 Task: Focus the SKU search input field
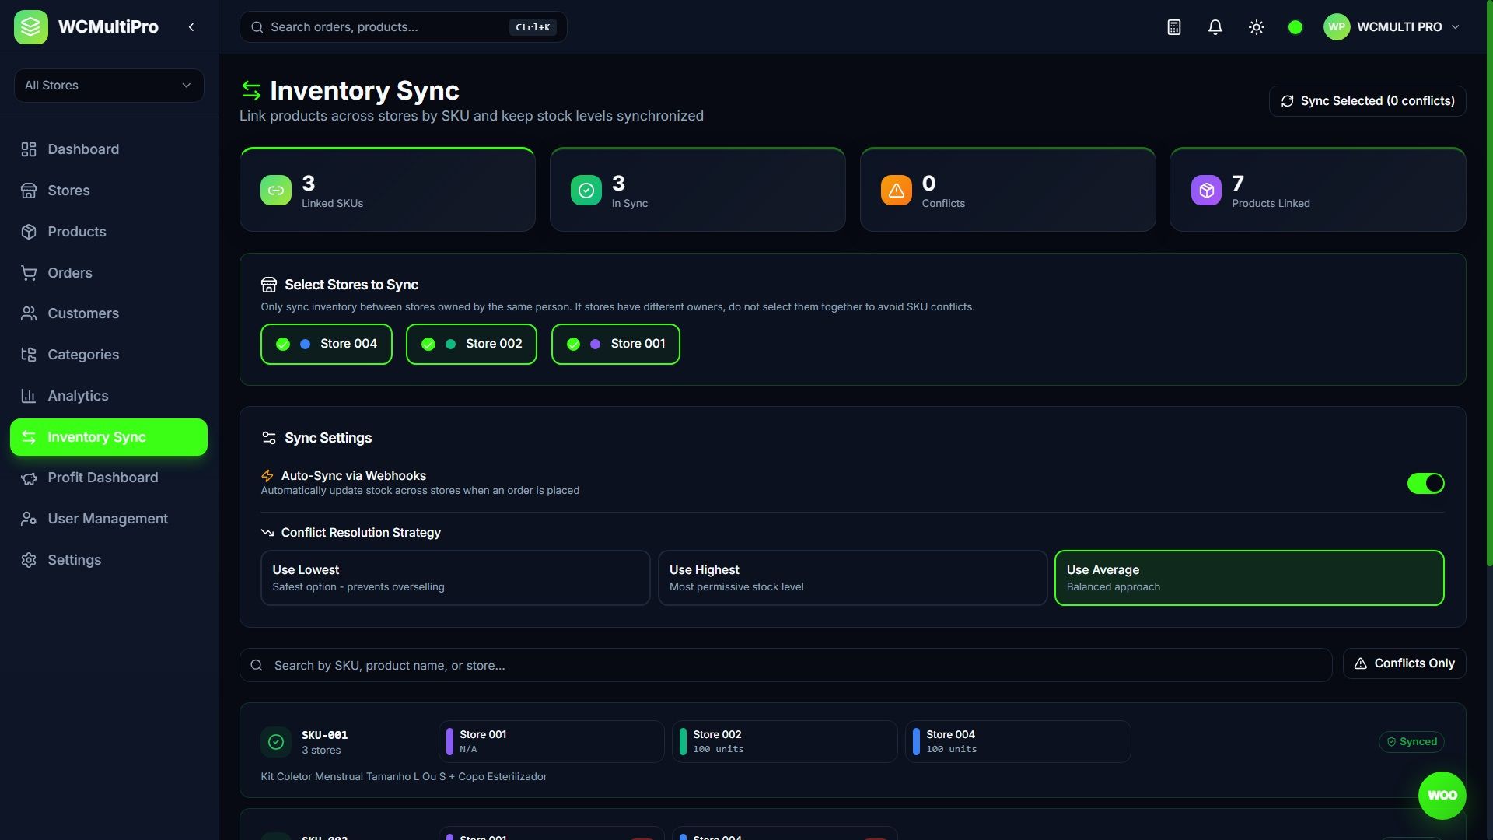[x=785, y=666]
